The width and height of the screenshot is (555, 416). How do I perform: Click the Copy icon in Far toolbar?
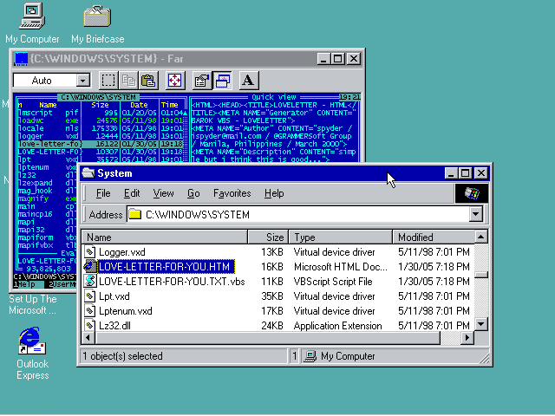coord(128,81)
